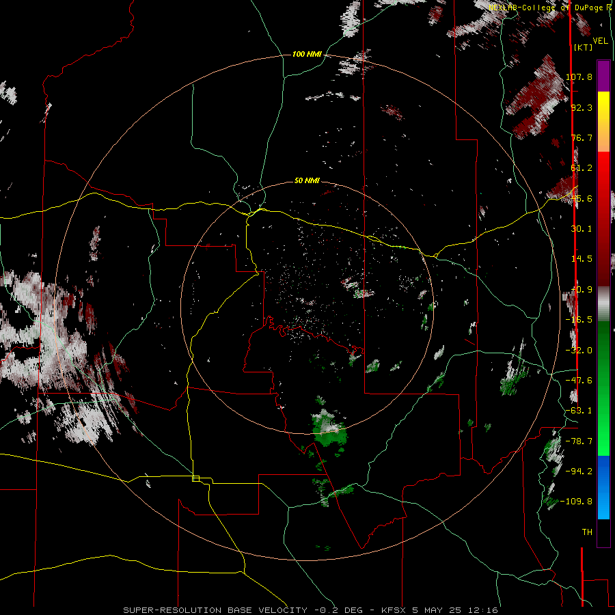This screenshot has width=615, height=615.
Task: Click the 50 NMI range ring label
Action: pyautogui.click(x=307, y=180)
